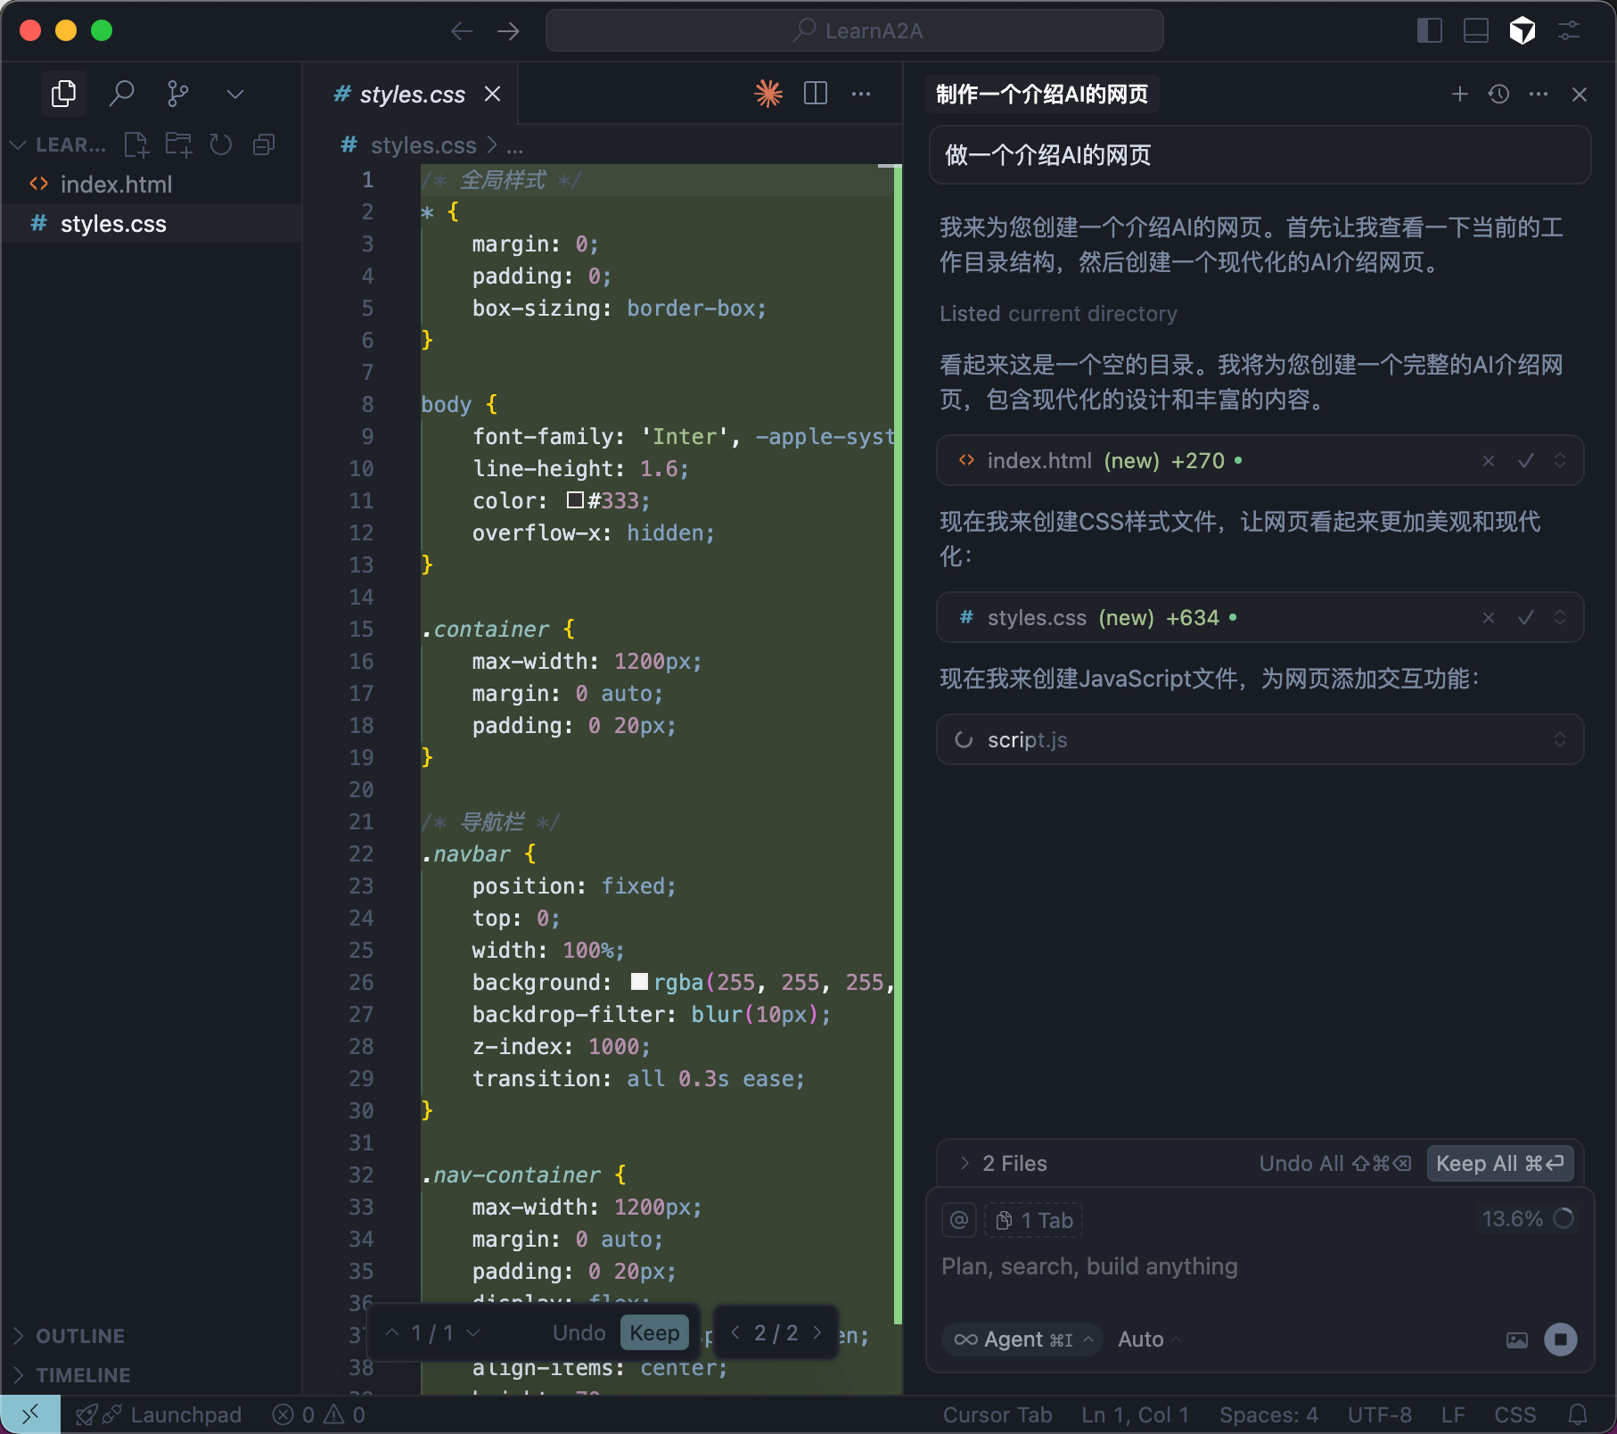Screen dimensions: 1617x1434
Task: Click the Keep All button
Action: (1499, 1163)
